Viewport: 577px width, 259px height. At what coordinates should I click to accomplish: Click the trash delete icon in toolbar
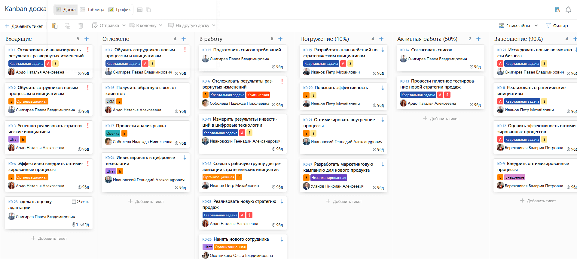coord(81,26)
